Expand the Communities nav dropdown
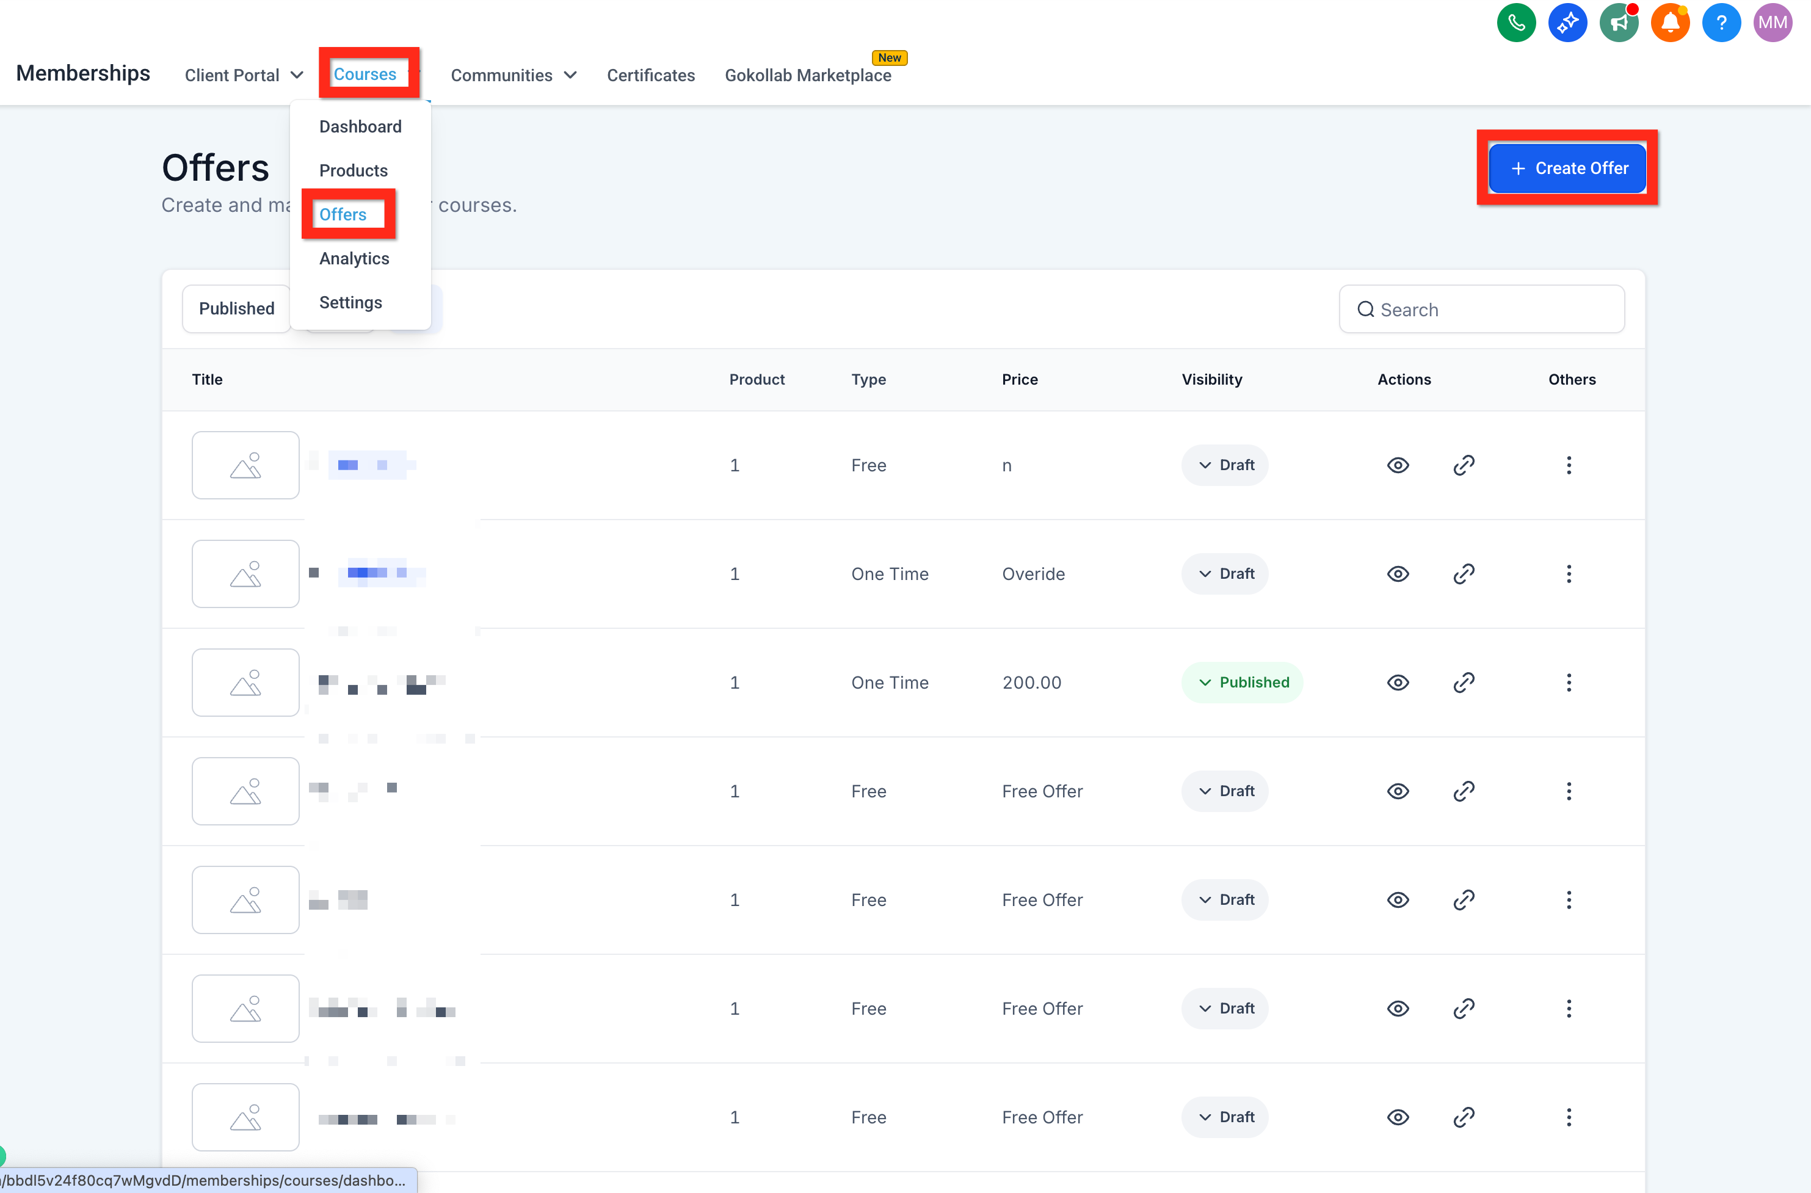 [513, 75]
